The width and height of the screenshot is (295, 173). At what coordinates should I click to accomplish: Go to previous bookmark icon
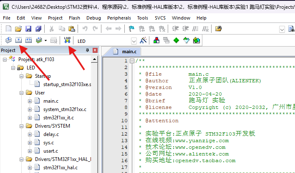[x=142, y=29]
